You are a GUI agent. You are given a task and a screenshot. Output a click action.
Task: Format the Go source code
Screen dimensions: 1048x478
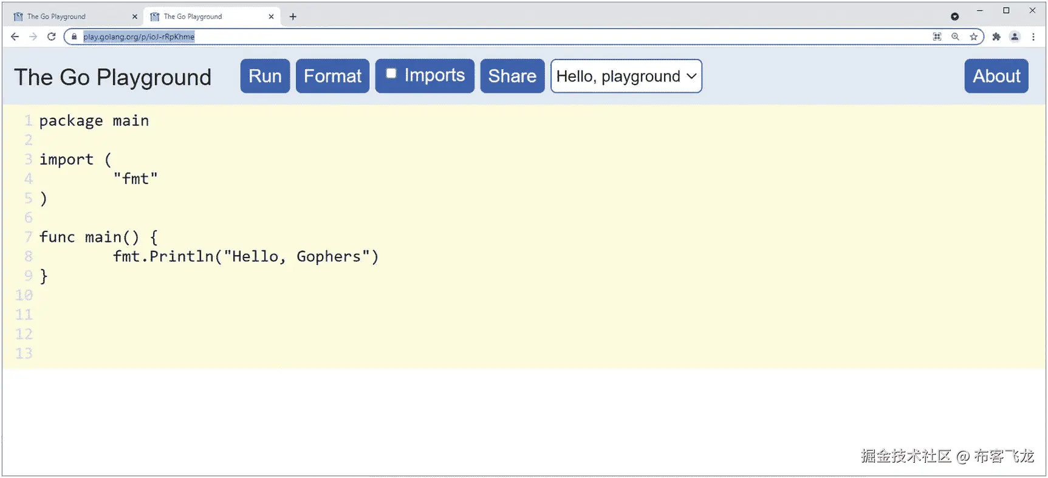click(x=332, y=76)
